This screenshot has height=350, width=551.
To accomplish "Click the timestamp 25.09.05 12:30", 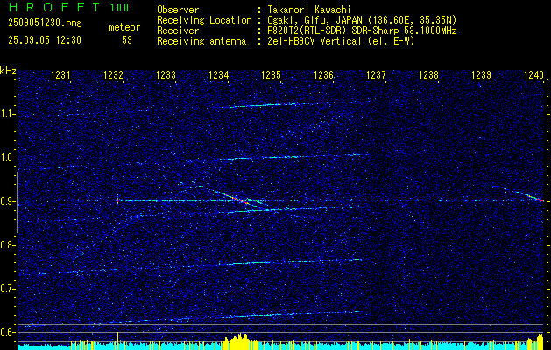I will (x=45, y=40).
